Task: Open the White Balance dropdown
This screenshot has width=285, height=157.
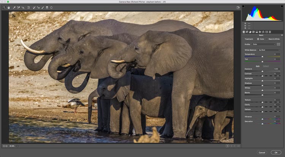Action: coord(269,50)
